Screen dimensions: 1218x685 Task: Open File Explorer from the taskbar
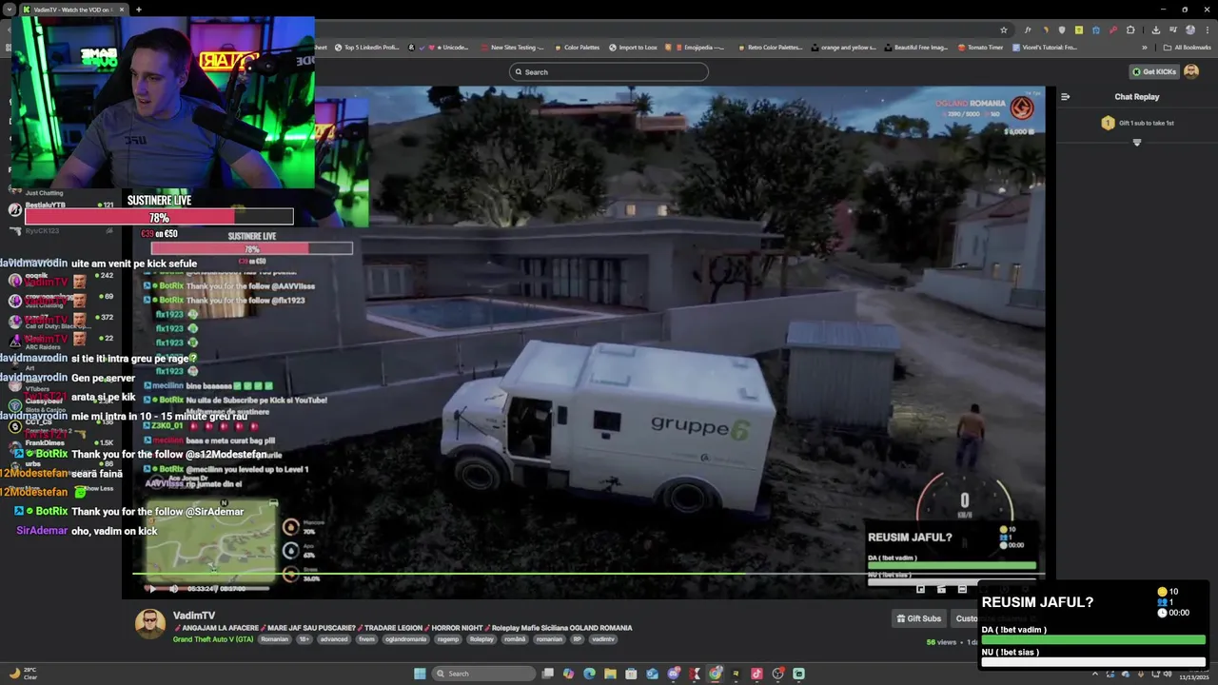(610, 674)
